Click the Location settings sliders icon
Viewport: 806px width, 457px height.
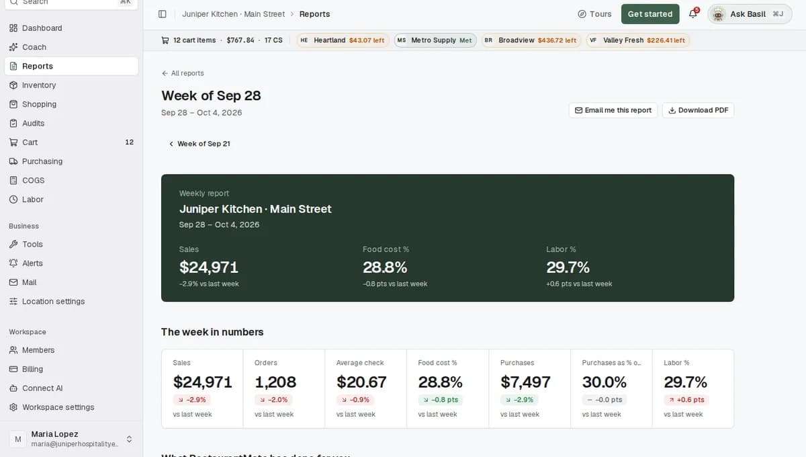[13, 301]
